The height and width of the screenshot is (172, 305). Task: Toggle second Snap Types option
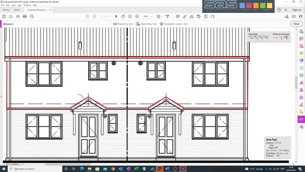coord(256,38)
